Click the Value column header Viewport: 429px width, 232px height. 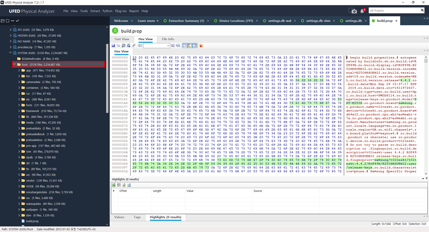click(219, 191)
